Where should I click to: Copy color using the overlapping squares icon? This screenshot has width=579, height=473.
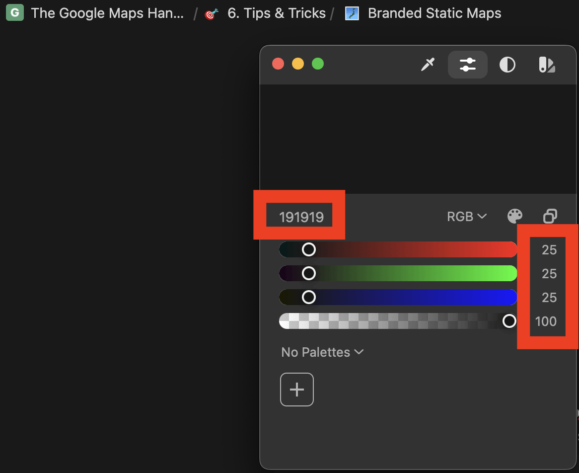[550, 216]
